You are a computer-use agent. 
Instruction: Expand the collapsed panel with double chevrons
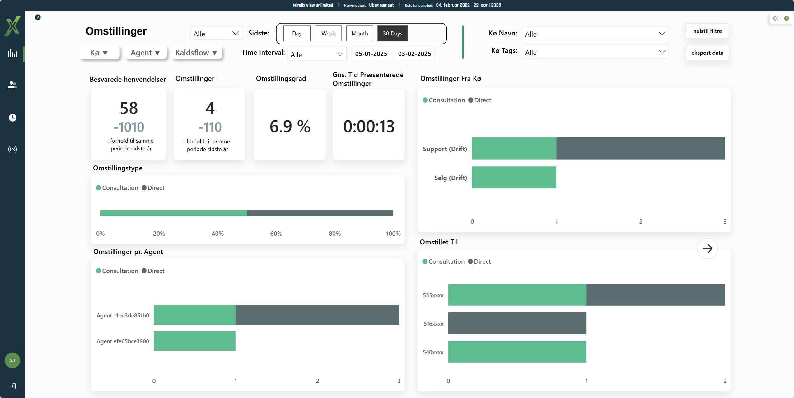click(x=777, y=18)
